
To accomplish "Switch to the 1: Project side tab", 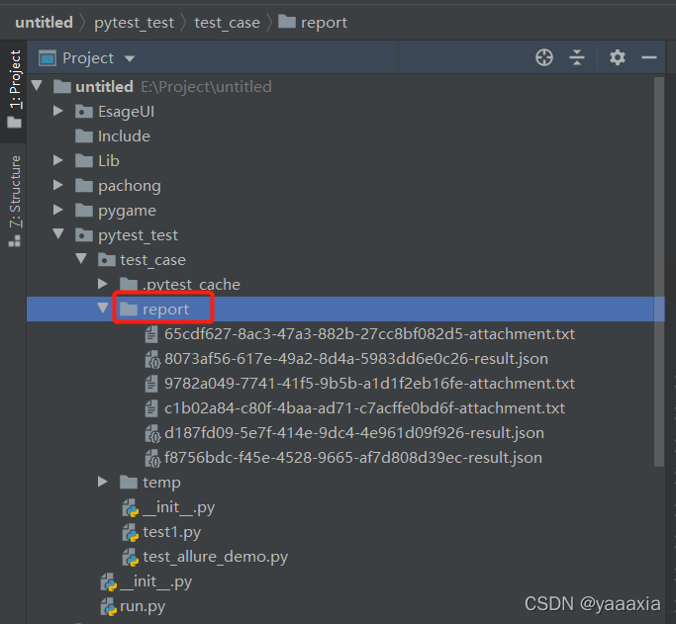I will [14, 90].
